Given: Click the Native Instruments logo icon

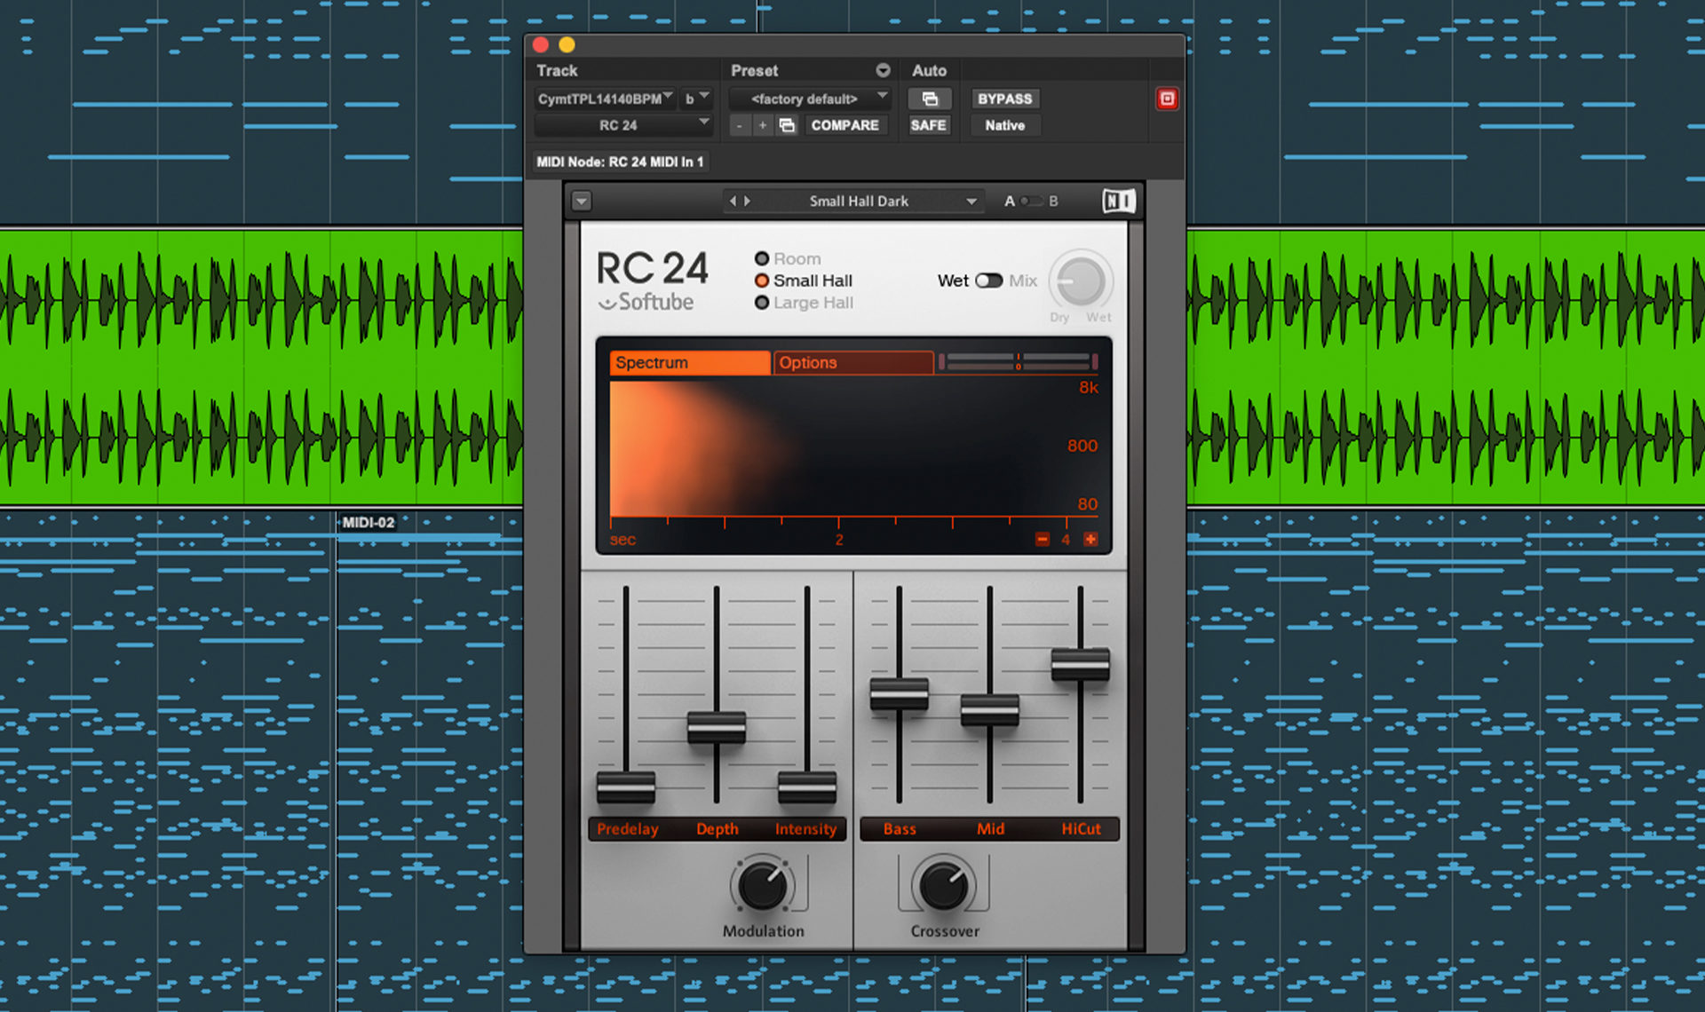Looking at the screenshot, I should pyautogui.click(x=1120, y=201).
